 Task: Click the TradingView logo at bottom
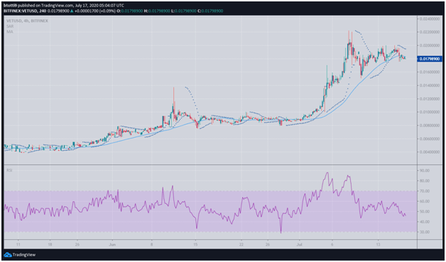coord(20,254)
